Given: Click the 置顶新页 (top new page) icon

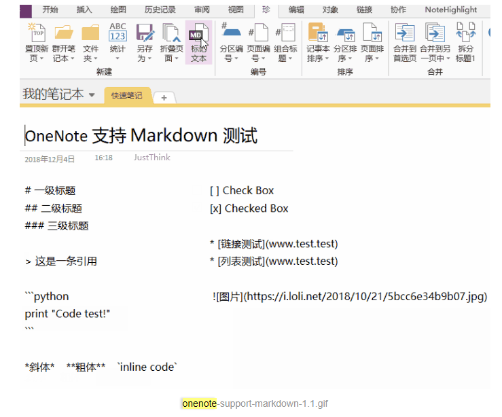Looking at the screenshot, I should point(37,32).
